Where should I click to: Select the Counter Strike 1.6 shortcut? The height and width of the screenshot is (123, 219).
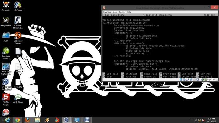coord(18,23)
